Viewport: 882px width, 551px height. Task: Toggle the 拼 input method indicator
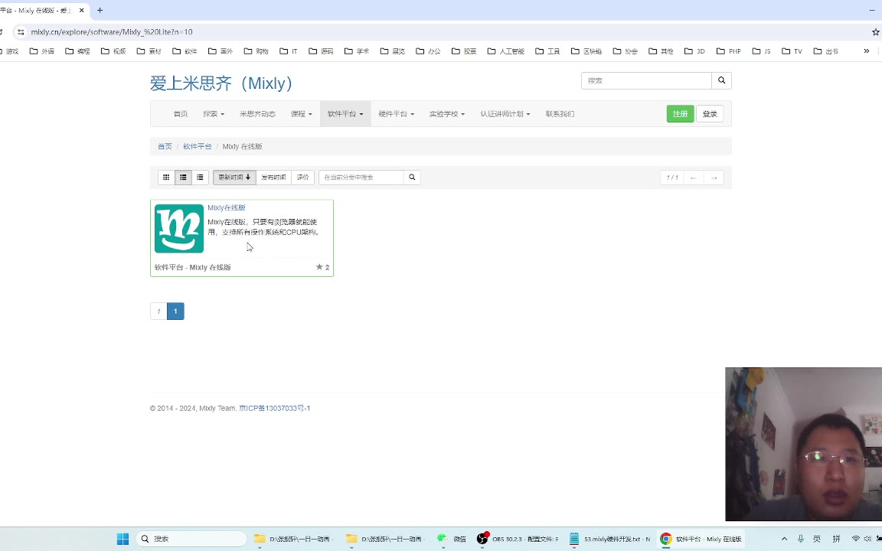pyautogui.click(x=836, y=539)
